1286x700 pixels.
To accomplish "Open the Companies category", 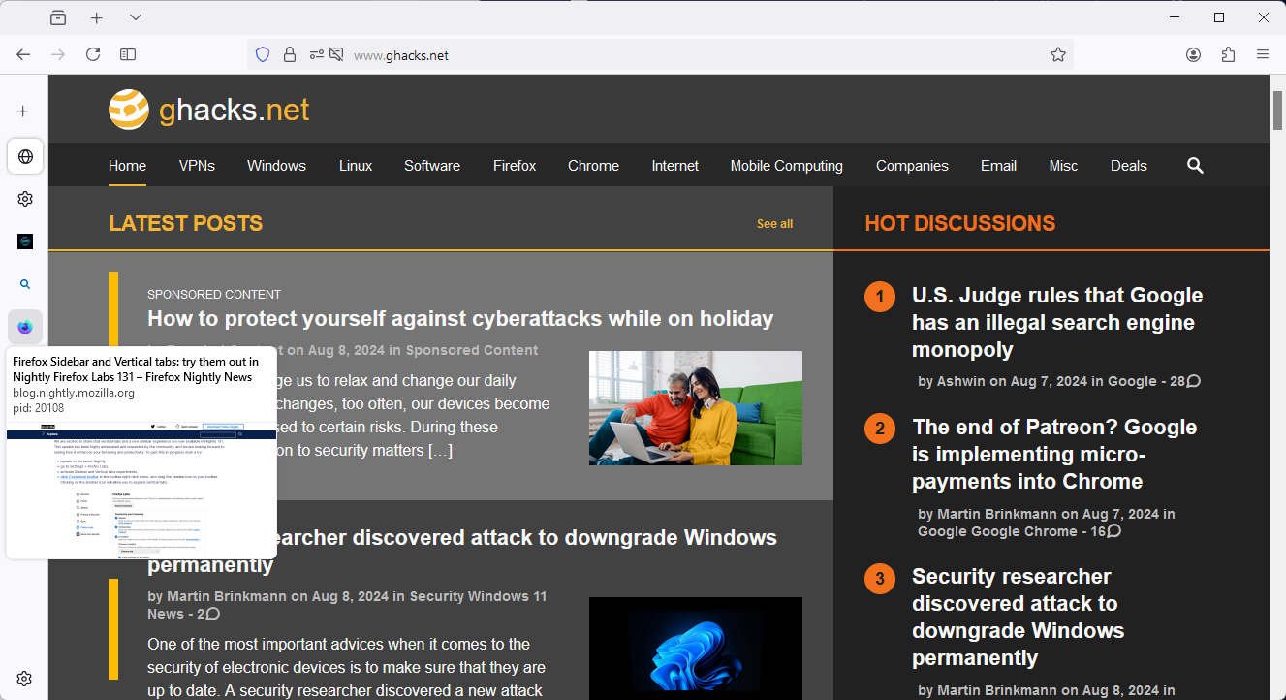I will [912, 166].
